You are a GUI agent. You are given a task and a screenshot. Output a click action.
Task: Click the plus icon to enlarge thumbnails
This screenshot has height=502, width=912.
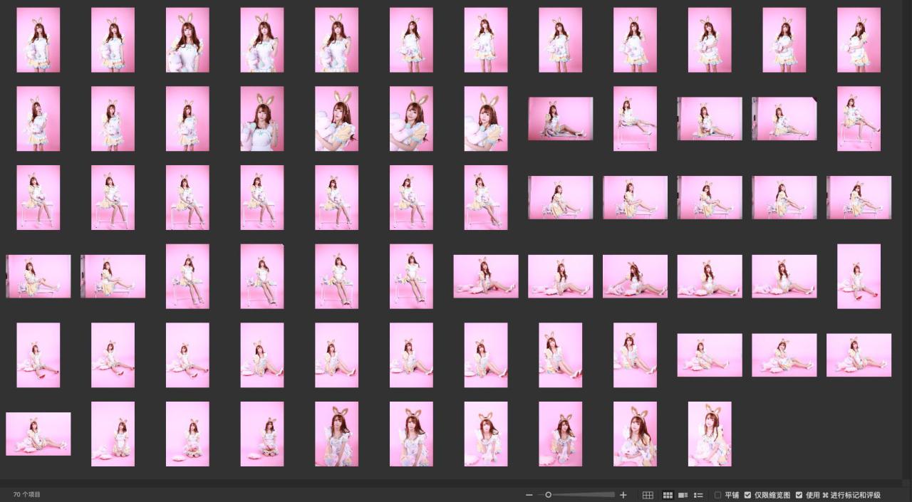(x=623, y=495)
